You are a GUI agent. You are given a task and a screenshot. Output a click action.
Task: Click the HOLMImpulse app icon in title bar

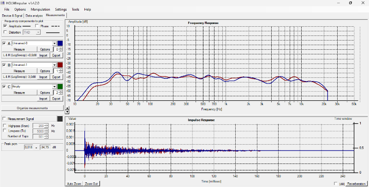click(4, 3)
